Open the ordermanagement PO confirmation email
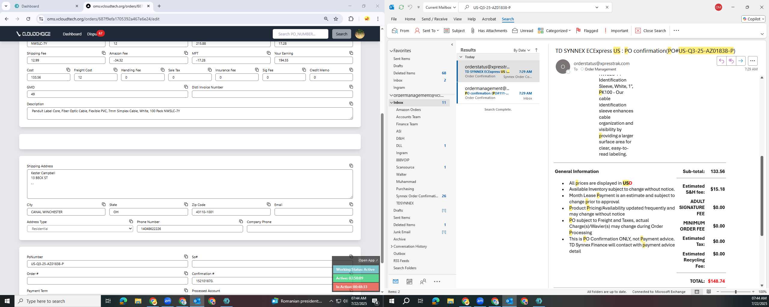The height and width of the screenshot is (307, 769). tap(498, 93)
